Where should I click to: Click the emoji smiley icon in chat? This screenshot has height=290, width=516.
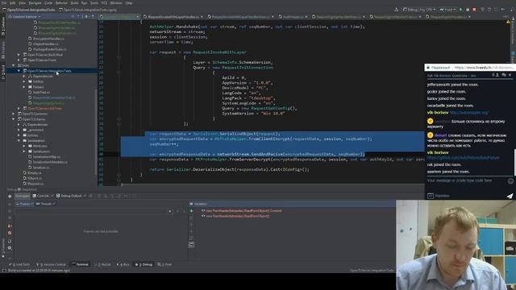[510, 180]
